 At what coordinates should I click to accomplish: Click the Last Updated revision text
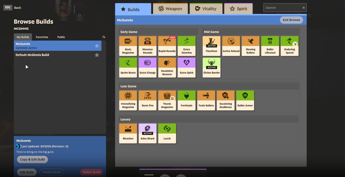point(45,146)
